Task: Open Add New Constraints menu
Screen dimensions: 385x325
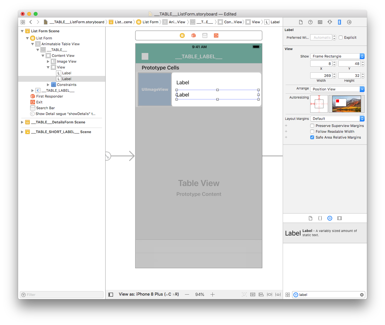Action: tap(269, 294)
